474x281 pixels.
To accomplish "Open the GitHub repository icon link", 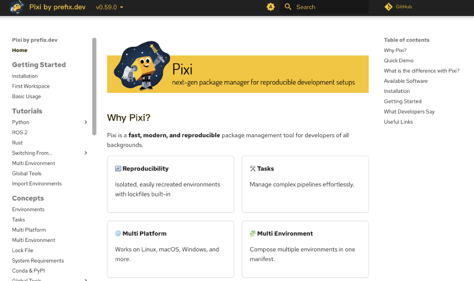I will click(389, 7).
